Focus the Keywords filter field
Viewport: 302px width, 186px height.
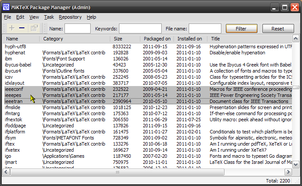coord(140,29)
